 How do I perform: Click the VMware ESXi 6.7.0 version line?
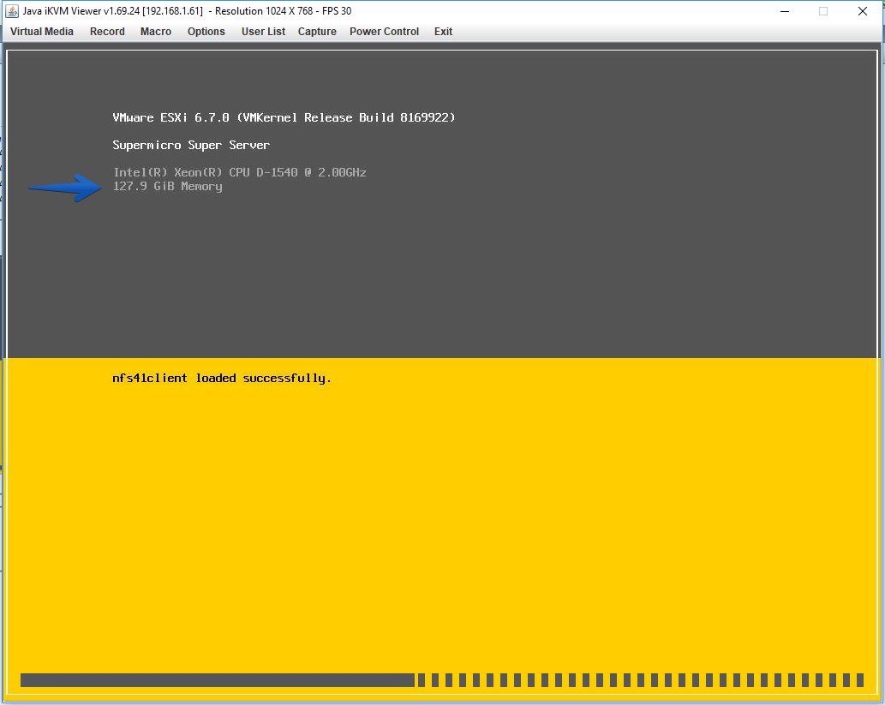(x=284, y=117)
